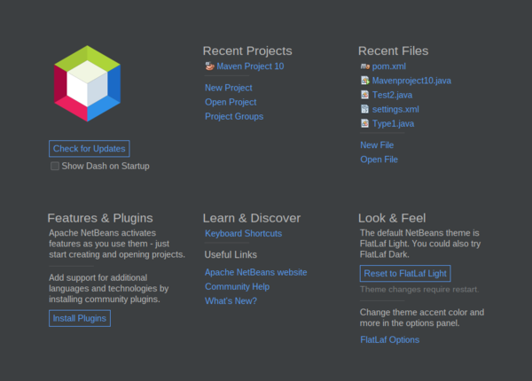Click the Test2.java file icon
The width and height of the screenshot is (532, 381).
(364, 95)
